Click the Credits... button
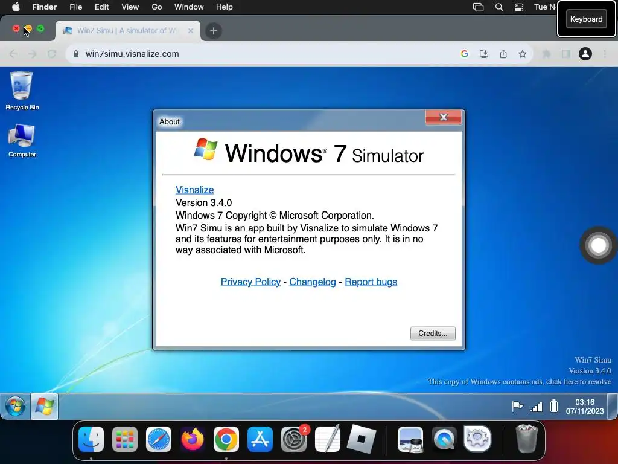Image resolution: width=618 pixels, height=464 pixels. pyautogui.click(x=433, y=333)
